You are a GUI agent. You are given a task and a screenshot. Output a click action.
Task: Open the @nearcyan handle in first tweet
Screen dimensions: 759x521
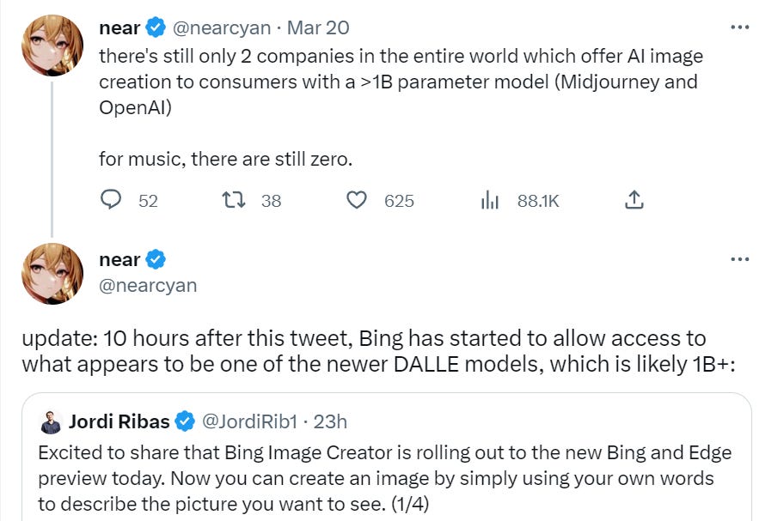click(x=224, y=27)
